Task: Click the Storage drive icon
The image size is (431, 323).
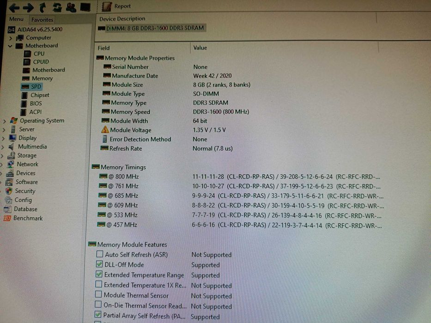Action: (x=11, y=156)
